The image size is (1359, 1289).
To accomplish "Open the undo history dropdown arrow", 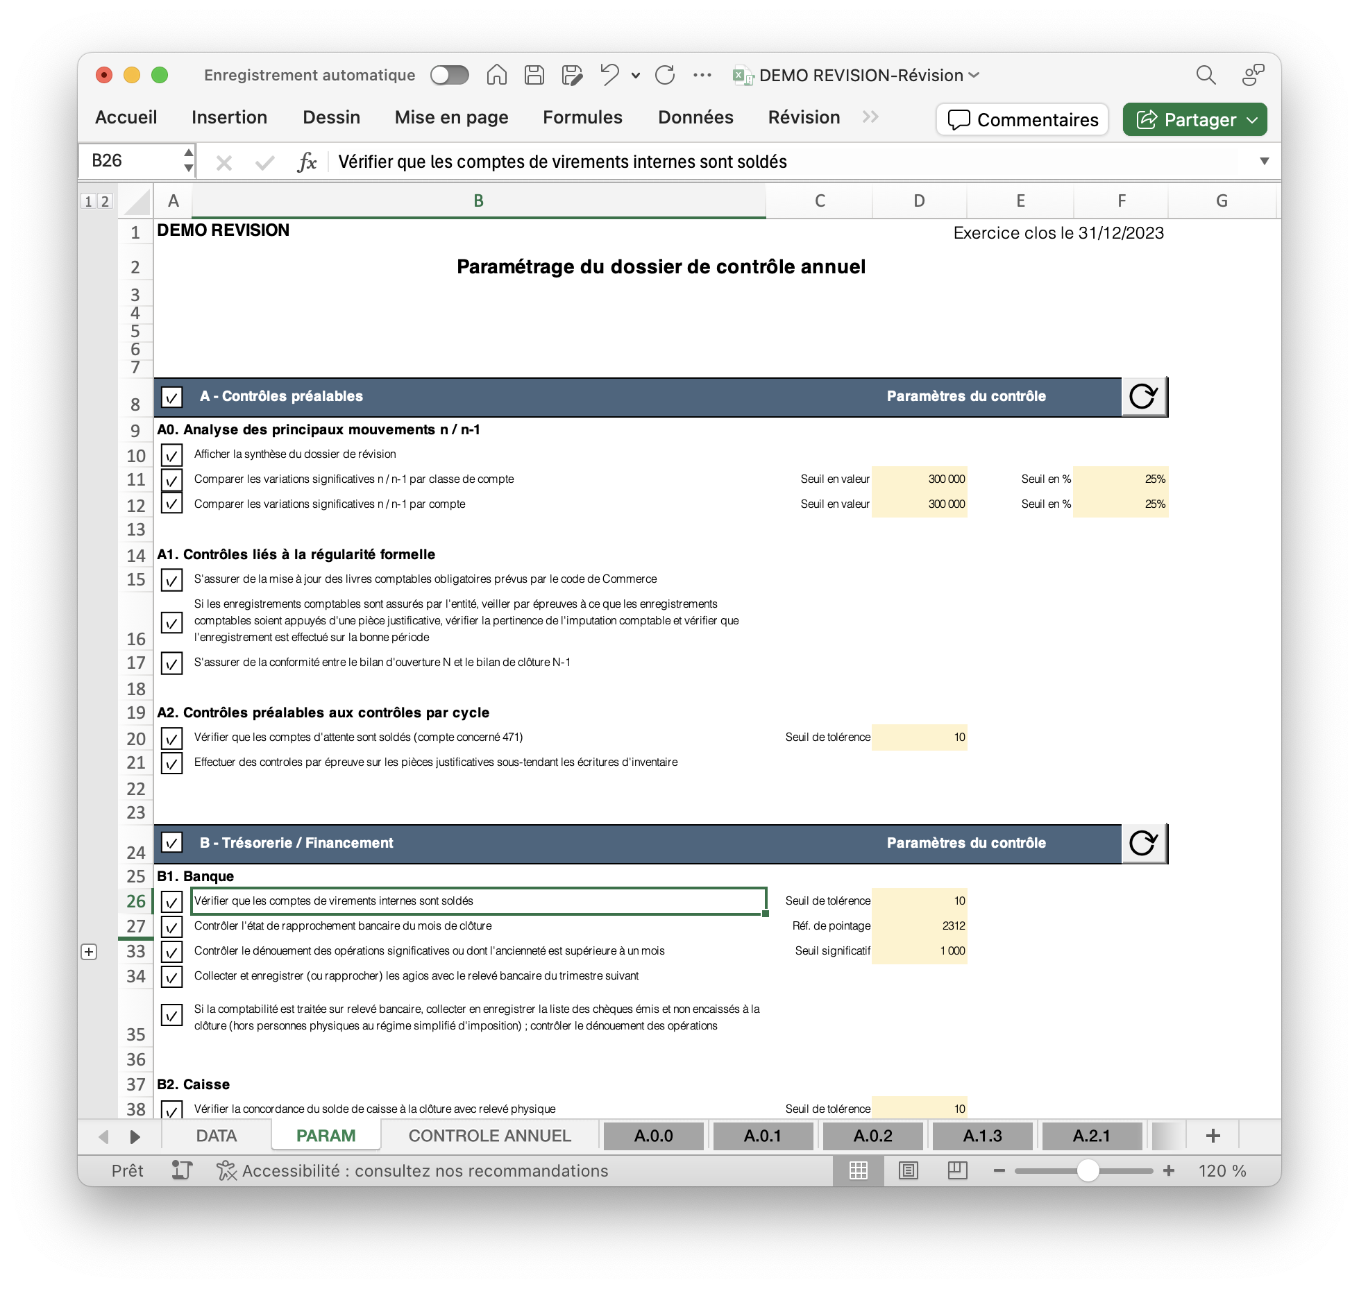I will click(x=636, y=76).
